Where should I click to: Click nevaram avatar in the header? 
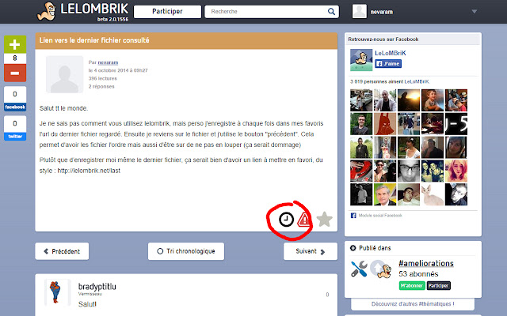[x=359, y=11]
